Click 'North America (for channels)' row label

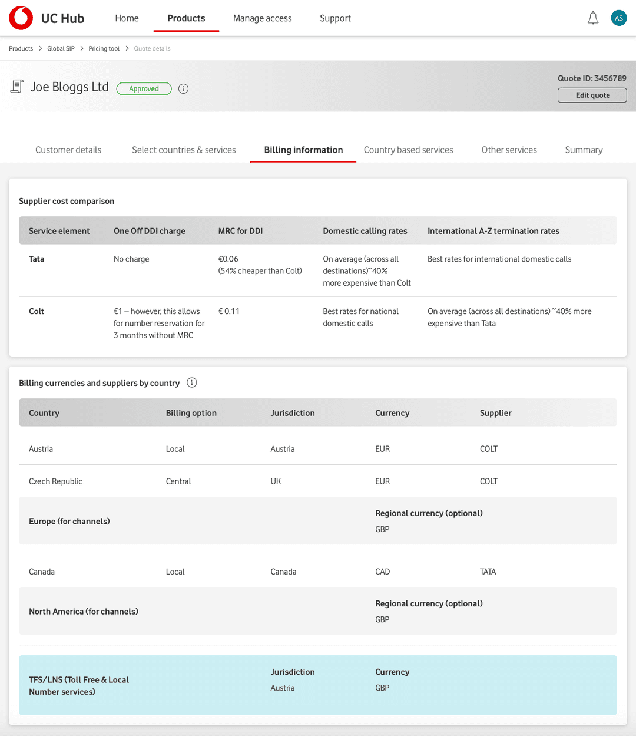click(84, 612)
